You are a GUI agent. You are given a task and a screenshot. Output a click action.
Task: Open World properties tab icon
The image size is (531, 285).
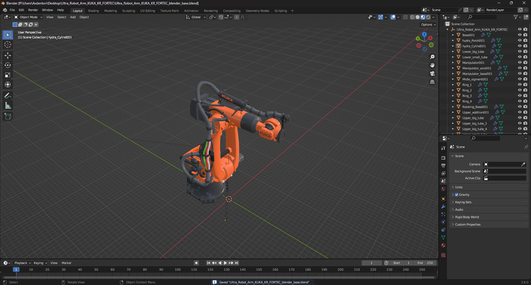[443, 189]
